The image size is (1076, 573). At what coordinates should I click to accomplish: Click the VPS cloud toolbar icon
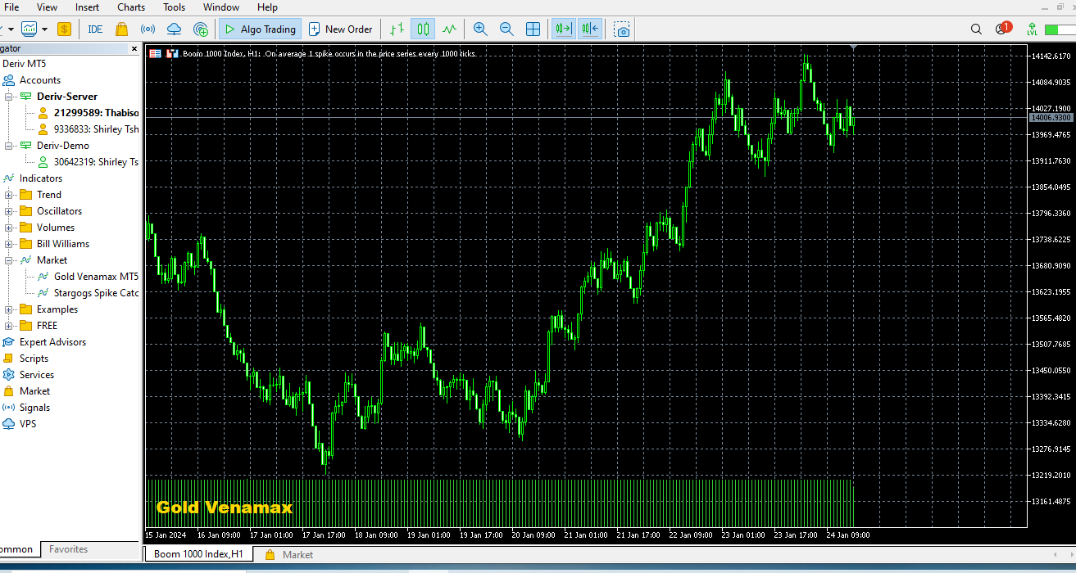tap(175, 29)
